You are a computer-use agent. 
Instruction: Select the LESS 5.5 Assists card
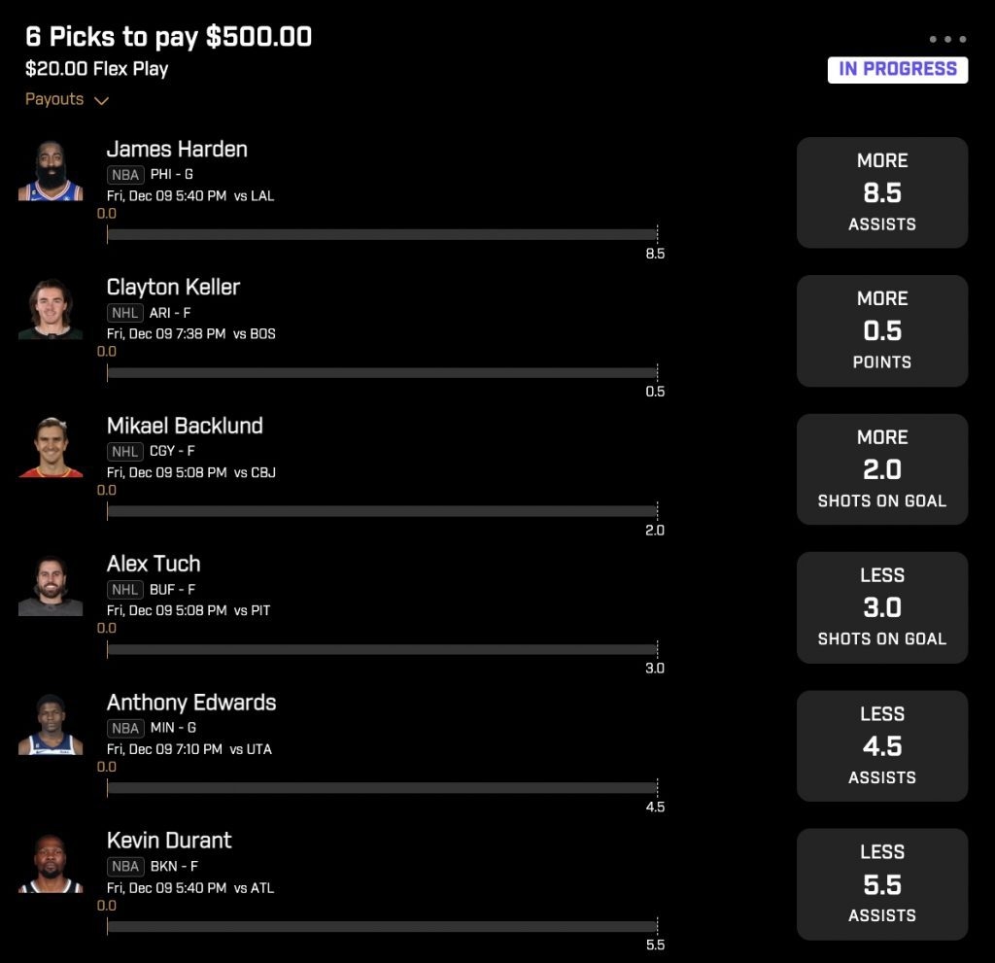[882, 884]
